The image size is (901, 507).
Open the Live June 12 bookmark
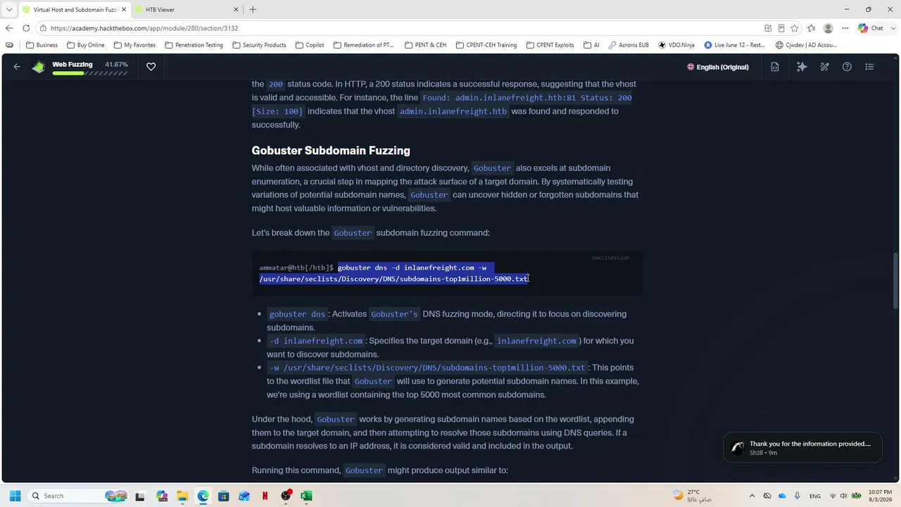734,45
